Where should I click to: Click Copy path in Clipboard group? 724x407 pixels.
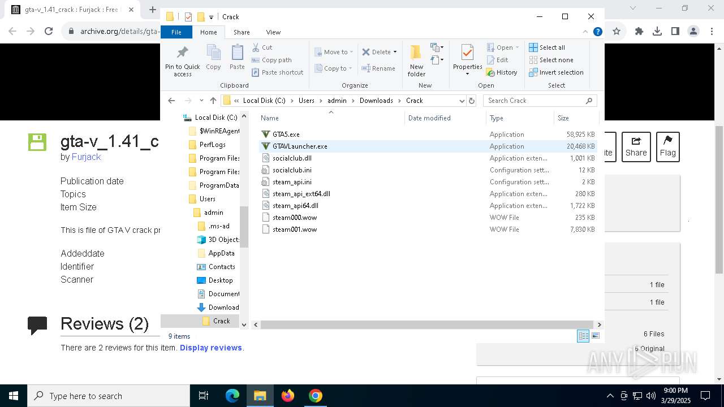271,60
